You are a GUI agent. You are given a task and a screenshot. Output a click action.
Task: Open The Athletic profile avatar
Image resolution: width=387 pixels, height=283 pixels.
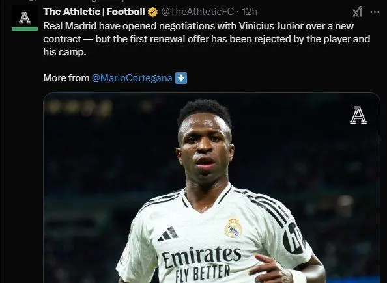click(x=25, y=18)
